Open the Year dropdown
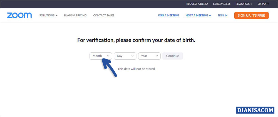Viewport: 278px width, 117px height. pos(149,56)
